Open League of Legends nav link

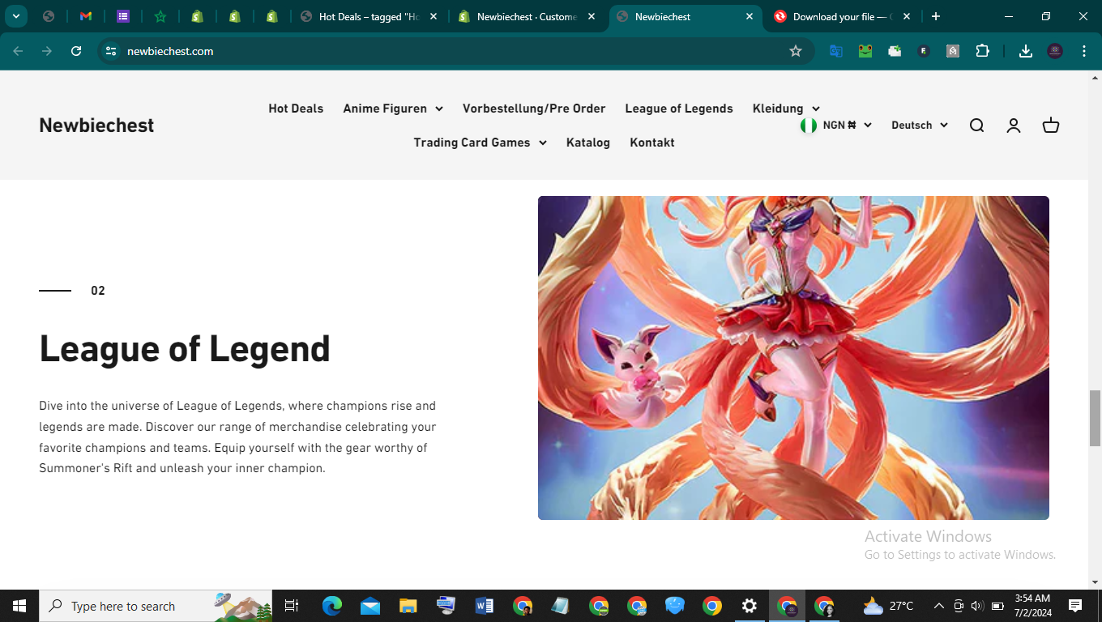click(679, 109)
